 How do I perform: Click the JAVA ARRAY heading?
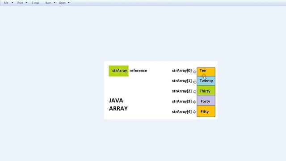118,104
